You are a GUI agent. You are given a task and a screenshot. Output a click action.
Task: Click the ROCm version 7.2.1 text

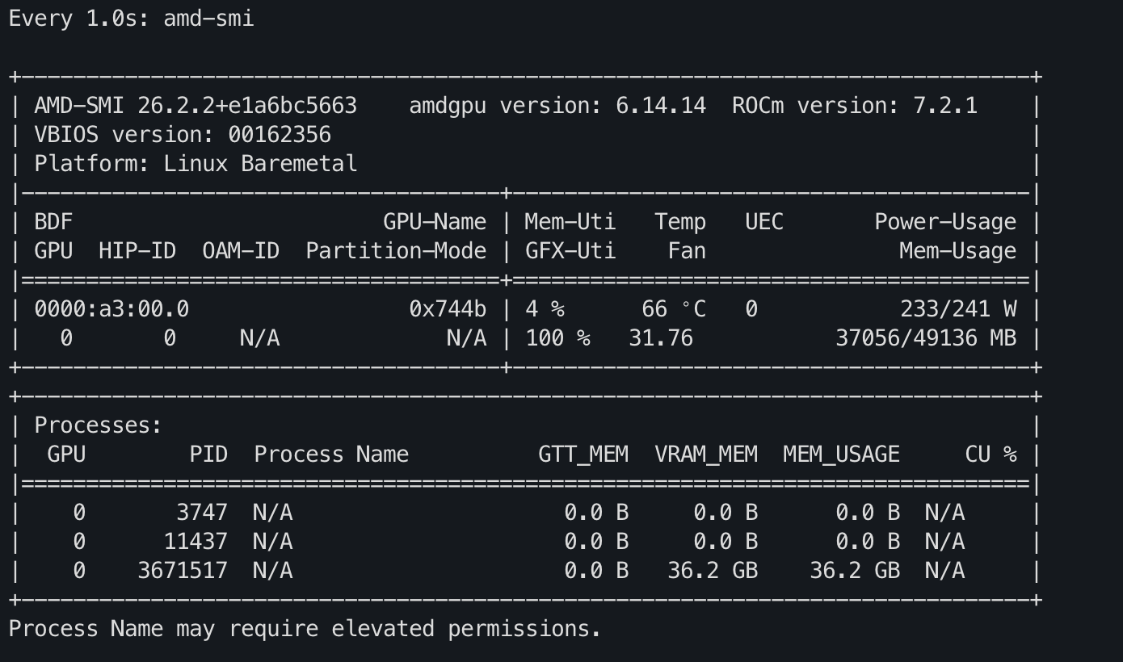tap(855, 106)
